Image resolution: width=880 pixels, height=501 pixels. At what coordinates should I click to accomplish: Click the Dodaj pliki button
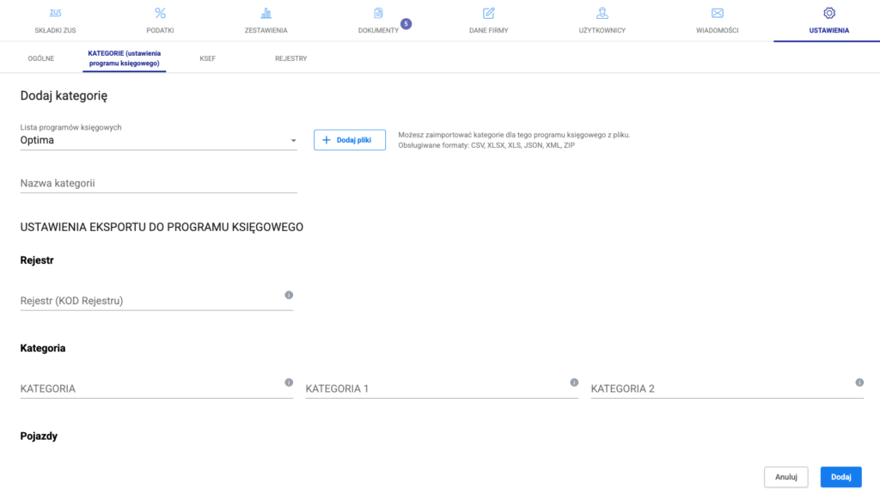point(349,140)
